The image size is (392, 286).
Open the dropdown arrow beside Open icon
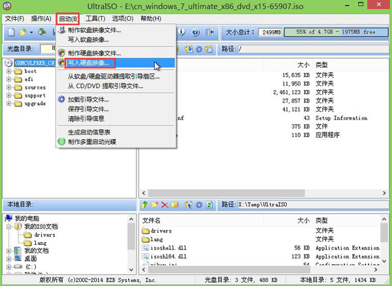pyautogui.click(x=31, y=33)
